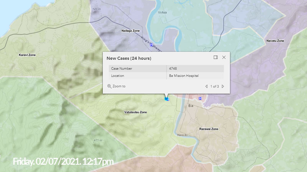307x172 pixels.
Task: Click the Karavi Zone label
Action: (27, 55)
